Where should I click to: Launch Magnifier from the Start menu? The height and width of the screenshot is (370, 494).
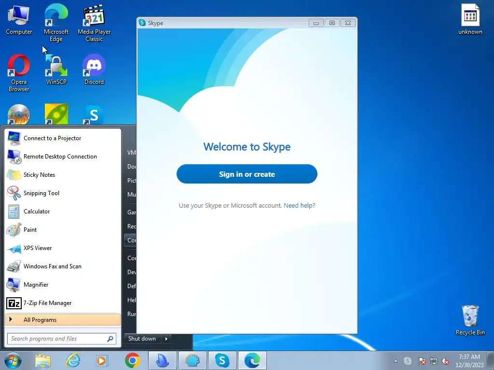[x=63, y=284]
